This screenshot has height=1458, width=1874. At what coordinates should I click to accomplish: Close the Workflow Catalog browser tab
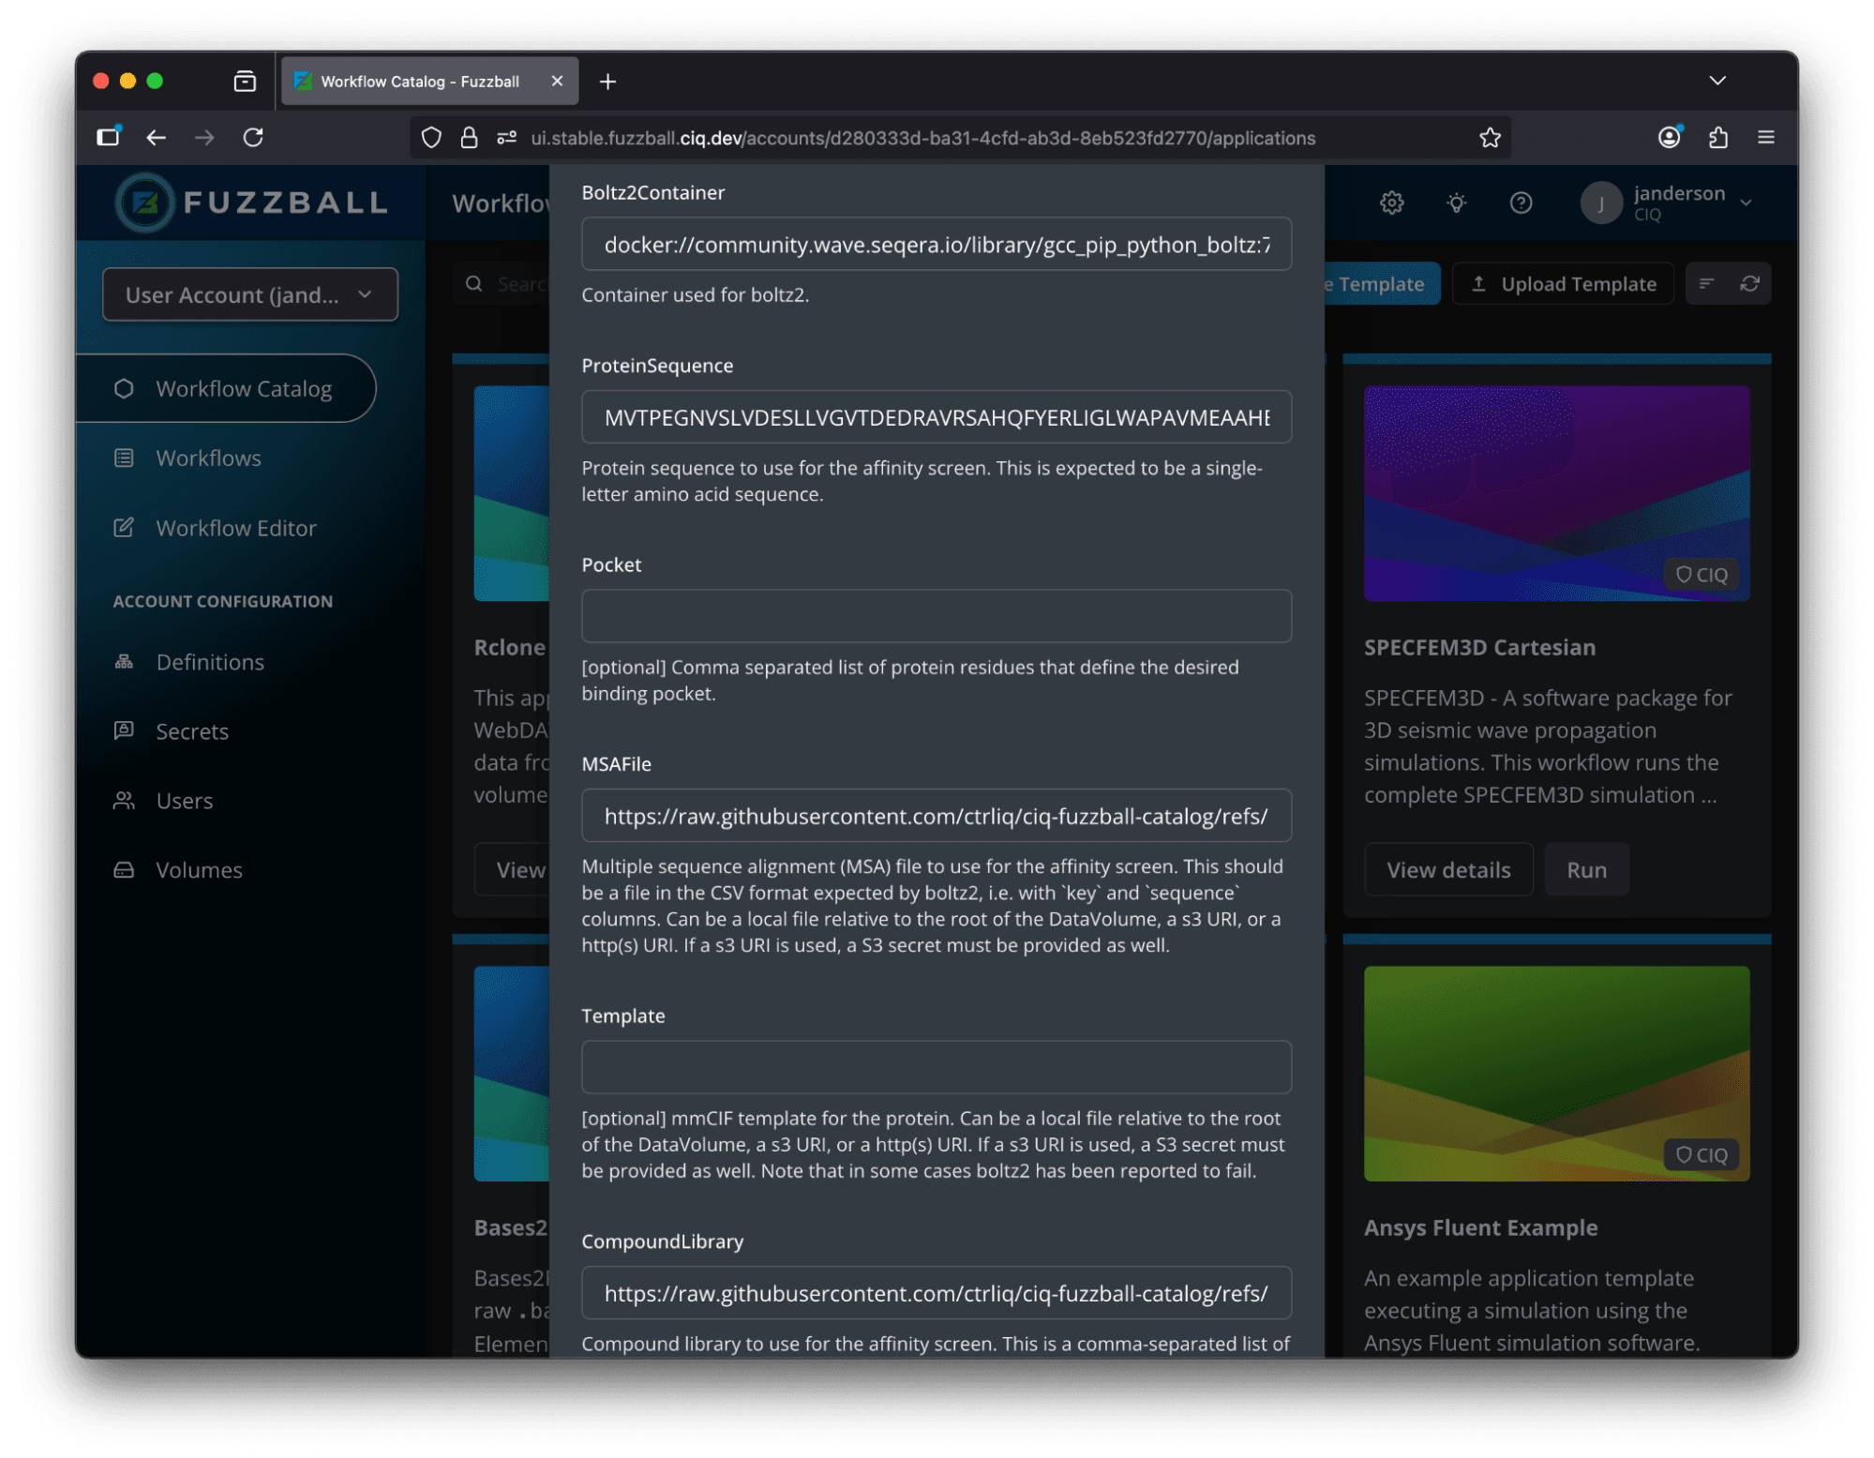point(557,82)
